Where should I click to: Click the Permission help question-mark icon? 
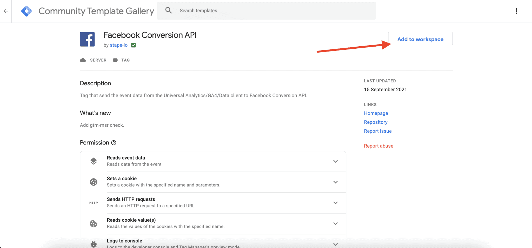tap(114, 143)
